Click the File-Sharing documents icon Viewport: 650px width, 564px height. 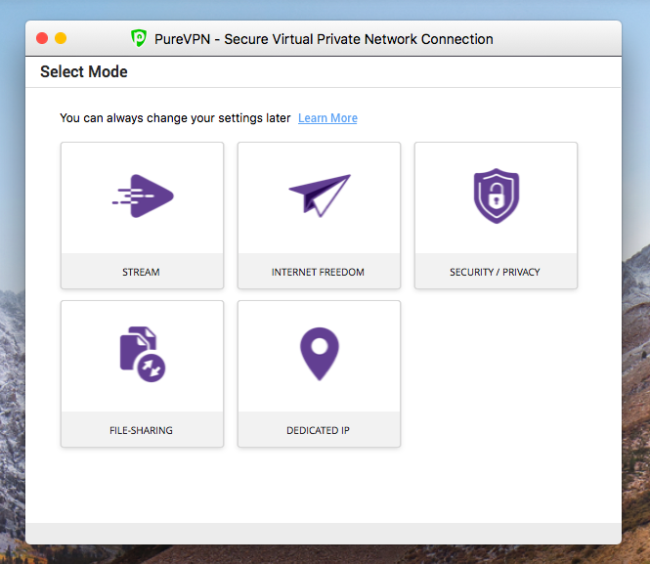click(x=143, y=354)
